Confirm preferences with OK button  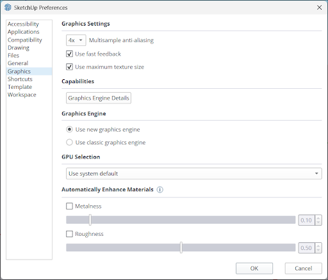[x=254, y=268]
